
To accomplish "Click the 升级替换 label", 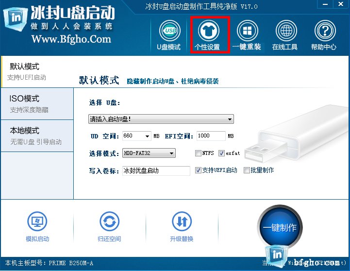I will tap(182, 239).
